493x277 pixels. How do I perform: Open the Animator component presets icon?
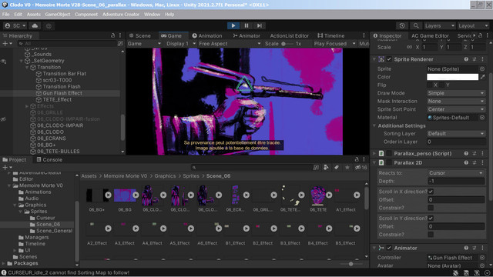pos(475,248)
